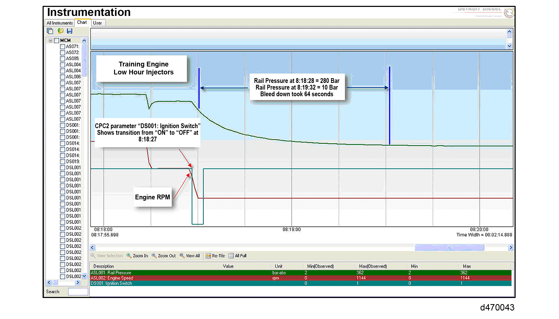
Task: Click the stacked windows copy icon
Action: point(50,31)
